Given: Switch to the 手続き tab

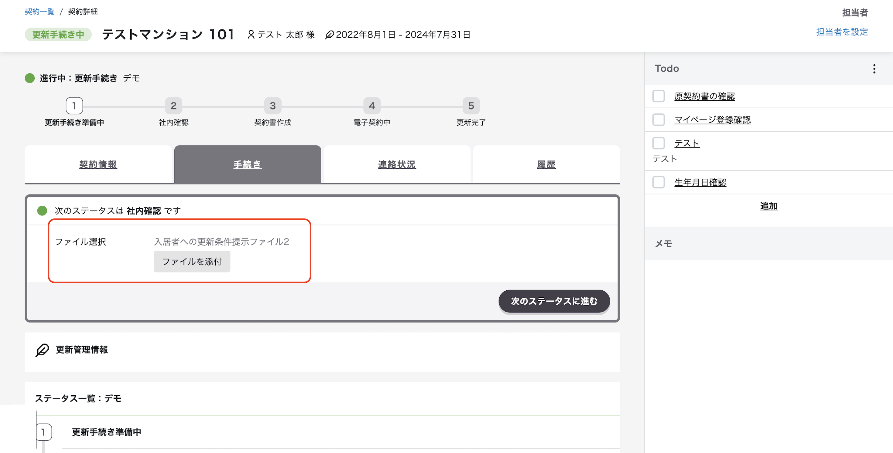Looking at the screenshot, I should (x=248, y=164).
